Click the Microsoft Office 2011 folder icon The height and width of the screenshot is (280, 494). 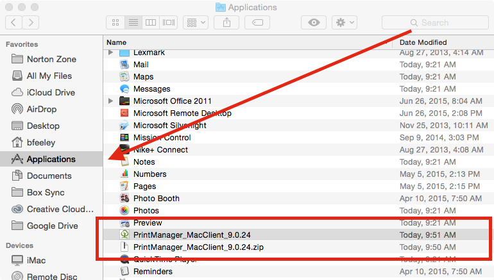click(x=124, y=101)
